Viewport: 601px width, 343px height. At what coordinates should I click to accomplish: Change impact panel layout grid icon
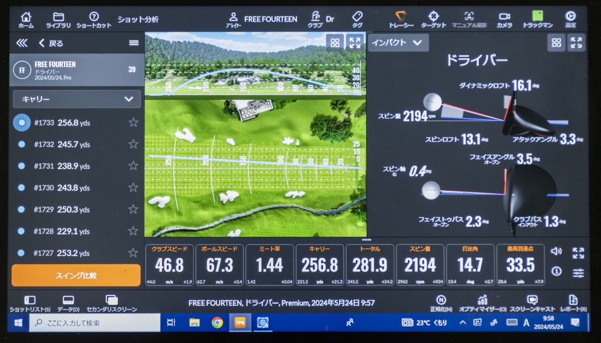[x=556, y=43]
